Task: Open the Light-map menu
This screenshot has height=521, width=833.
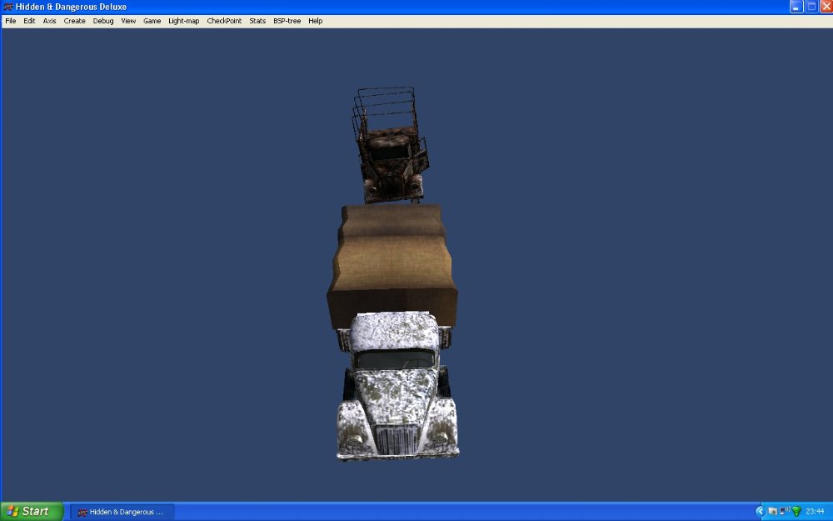Action: [x=184, y=21]
